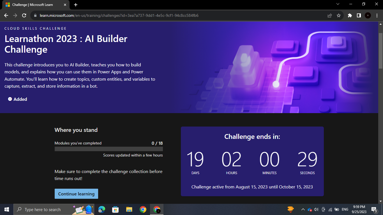The image size is (383, 215).
Task: Reload the page with the refresh icon
Action: point(24,15)
